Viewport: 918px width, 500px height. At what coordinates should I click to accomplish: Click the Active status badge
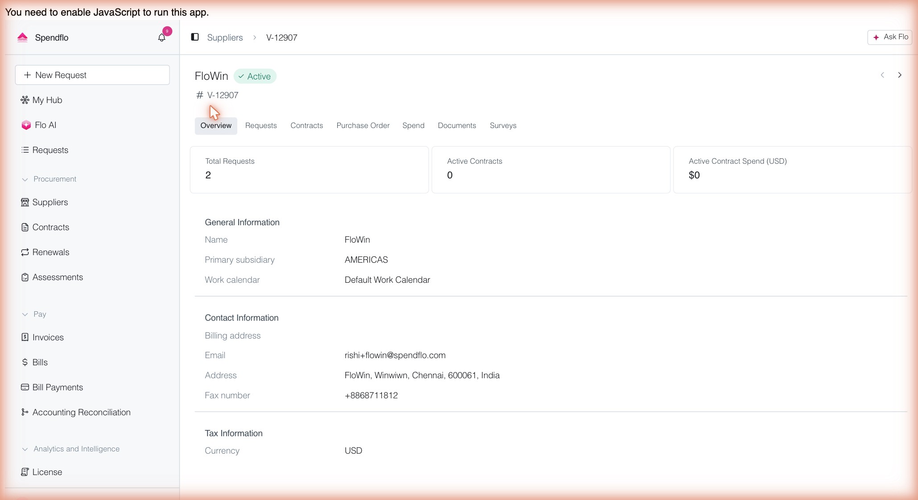255,76
